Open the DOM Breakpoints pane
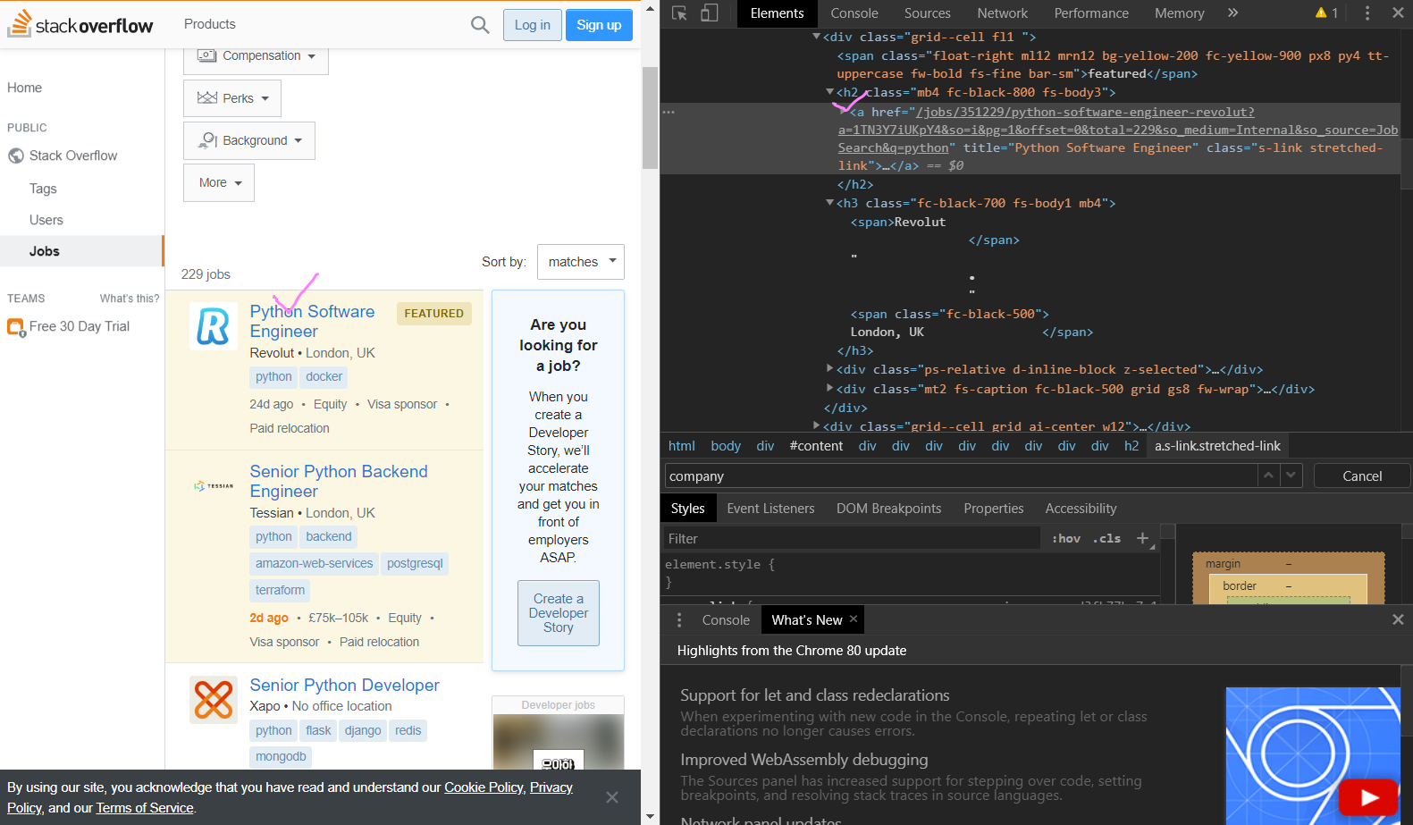1413x825 pixels. click(889, 508)
